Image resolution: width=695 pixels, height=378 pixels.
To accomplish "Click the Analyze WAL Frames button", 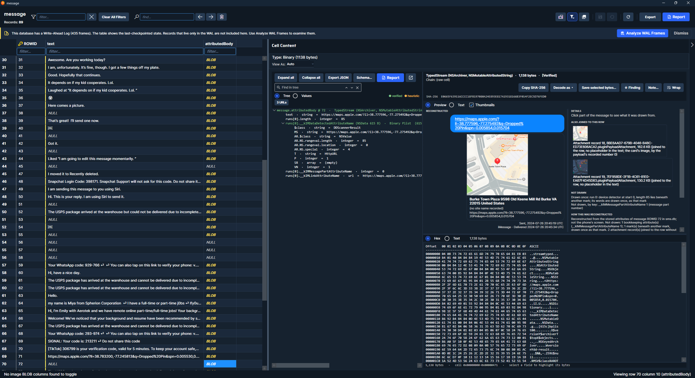I will (643, 33).
